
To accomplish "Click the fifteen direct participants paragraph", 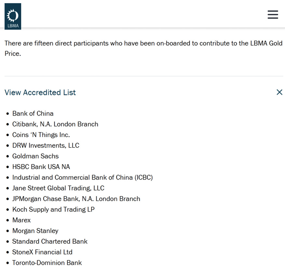I will click(x=143, y=48).
